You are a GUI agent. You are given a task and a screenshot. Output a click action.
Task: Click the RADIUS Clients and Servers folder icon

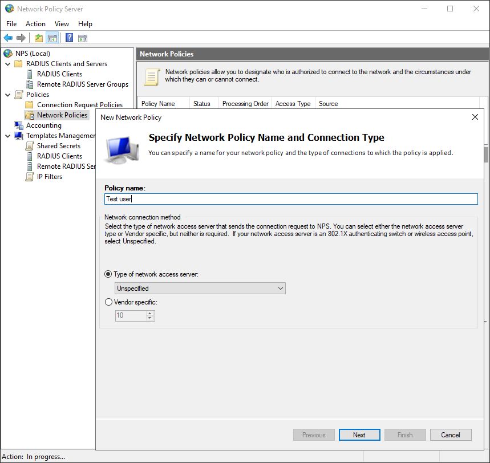coord(19,64)
